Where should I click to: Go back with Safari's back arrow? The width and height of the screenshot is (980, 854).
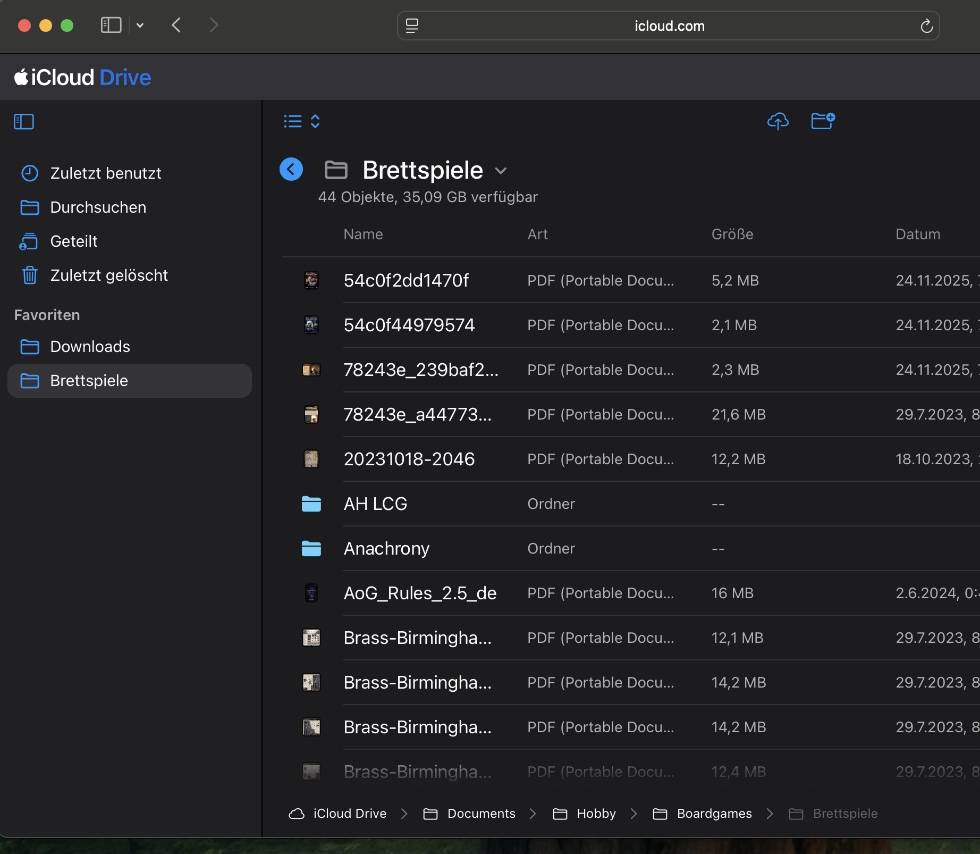point(177,25)
